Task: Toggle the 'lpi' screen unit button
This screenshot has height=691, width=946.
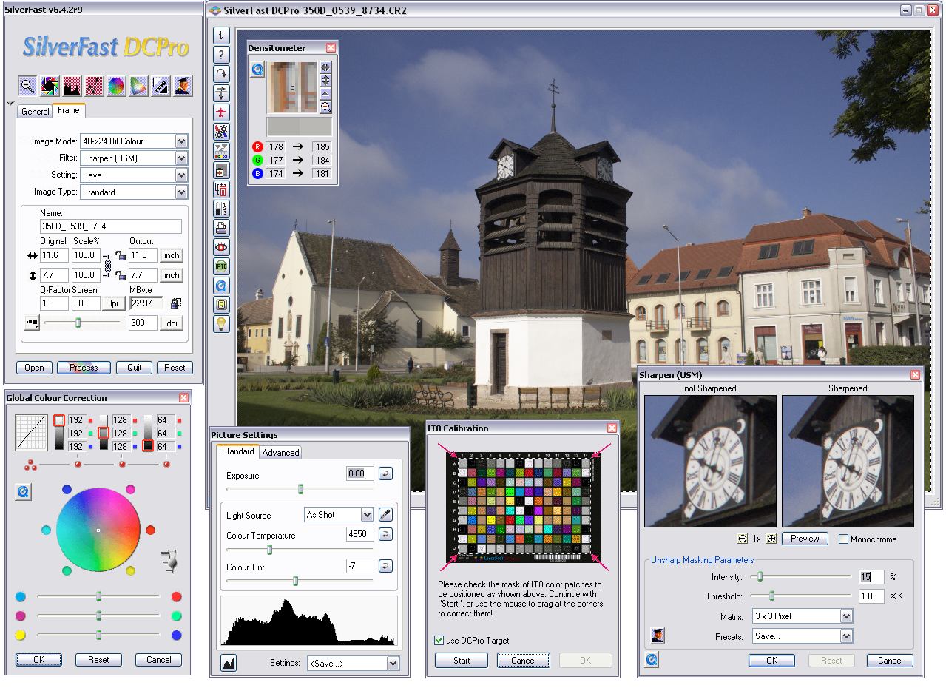Action: coord(115,303)
